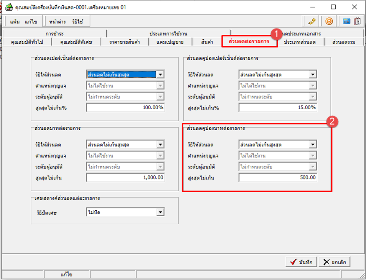Open the แฟ้ม menu

coord(15,22)
